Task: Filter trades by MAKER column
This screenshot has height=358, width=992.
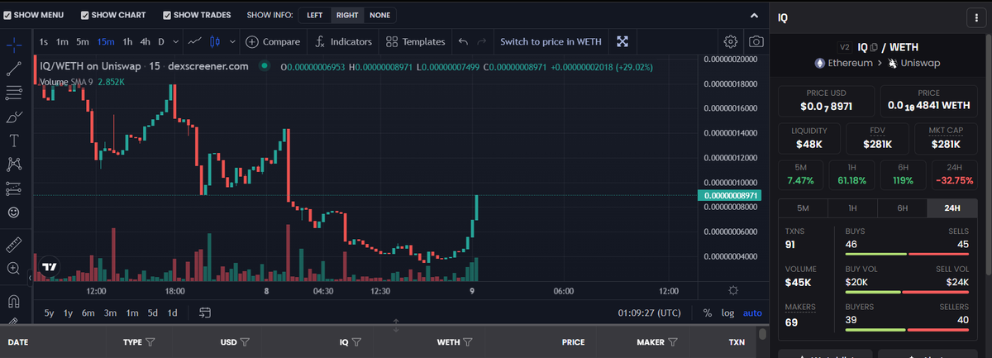Action: point(673,341)
